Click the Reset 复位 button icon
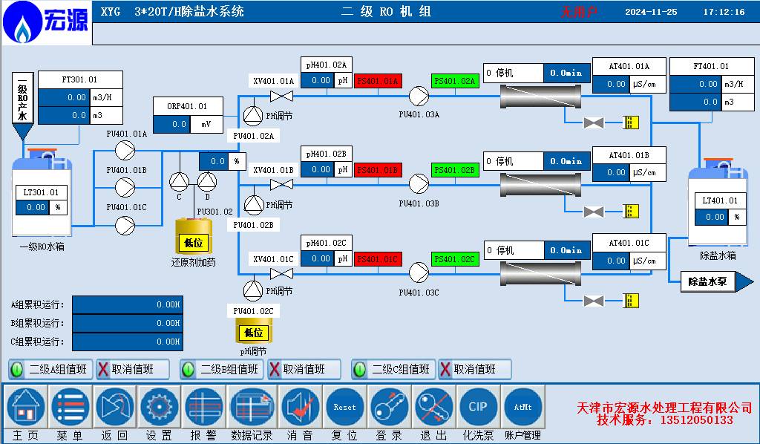The width and height of the screenshot is (760, 444). coord(344,408)
